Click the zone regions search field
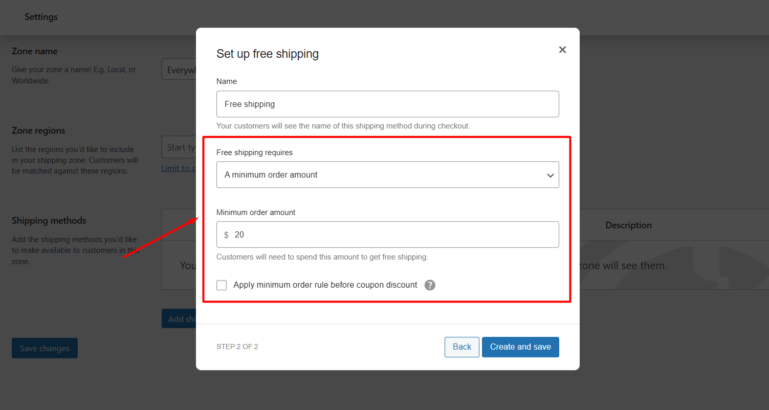769x410 pixels. pos(179,147)
